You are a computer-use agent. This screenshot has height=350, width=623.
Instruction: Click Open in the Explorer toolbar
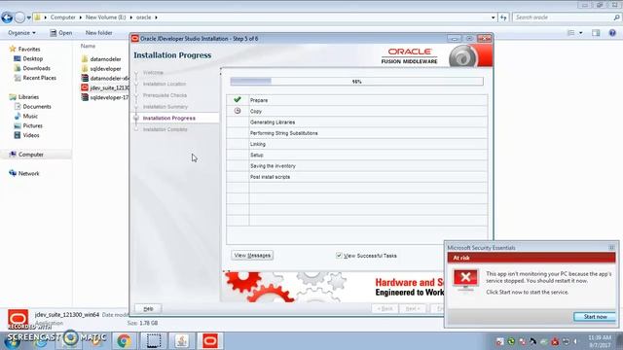tap(60, 33)
